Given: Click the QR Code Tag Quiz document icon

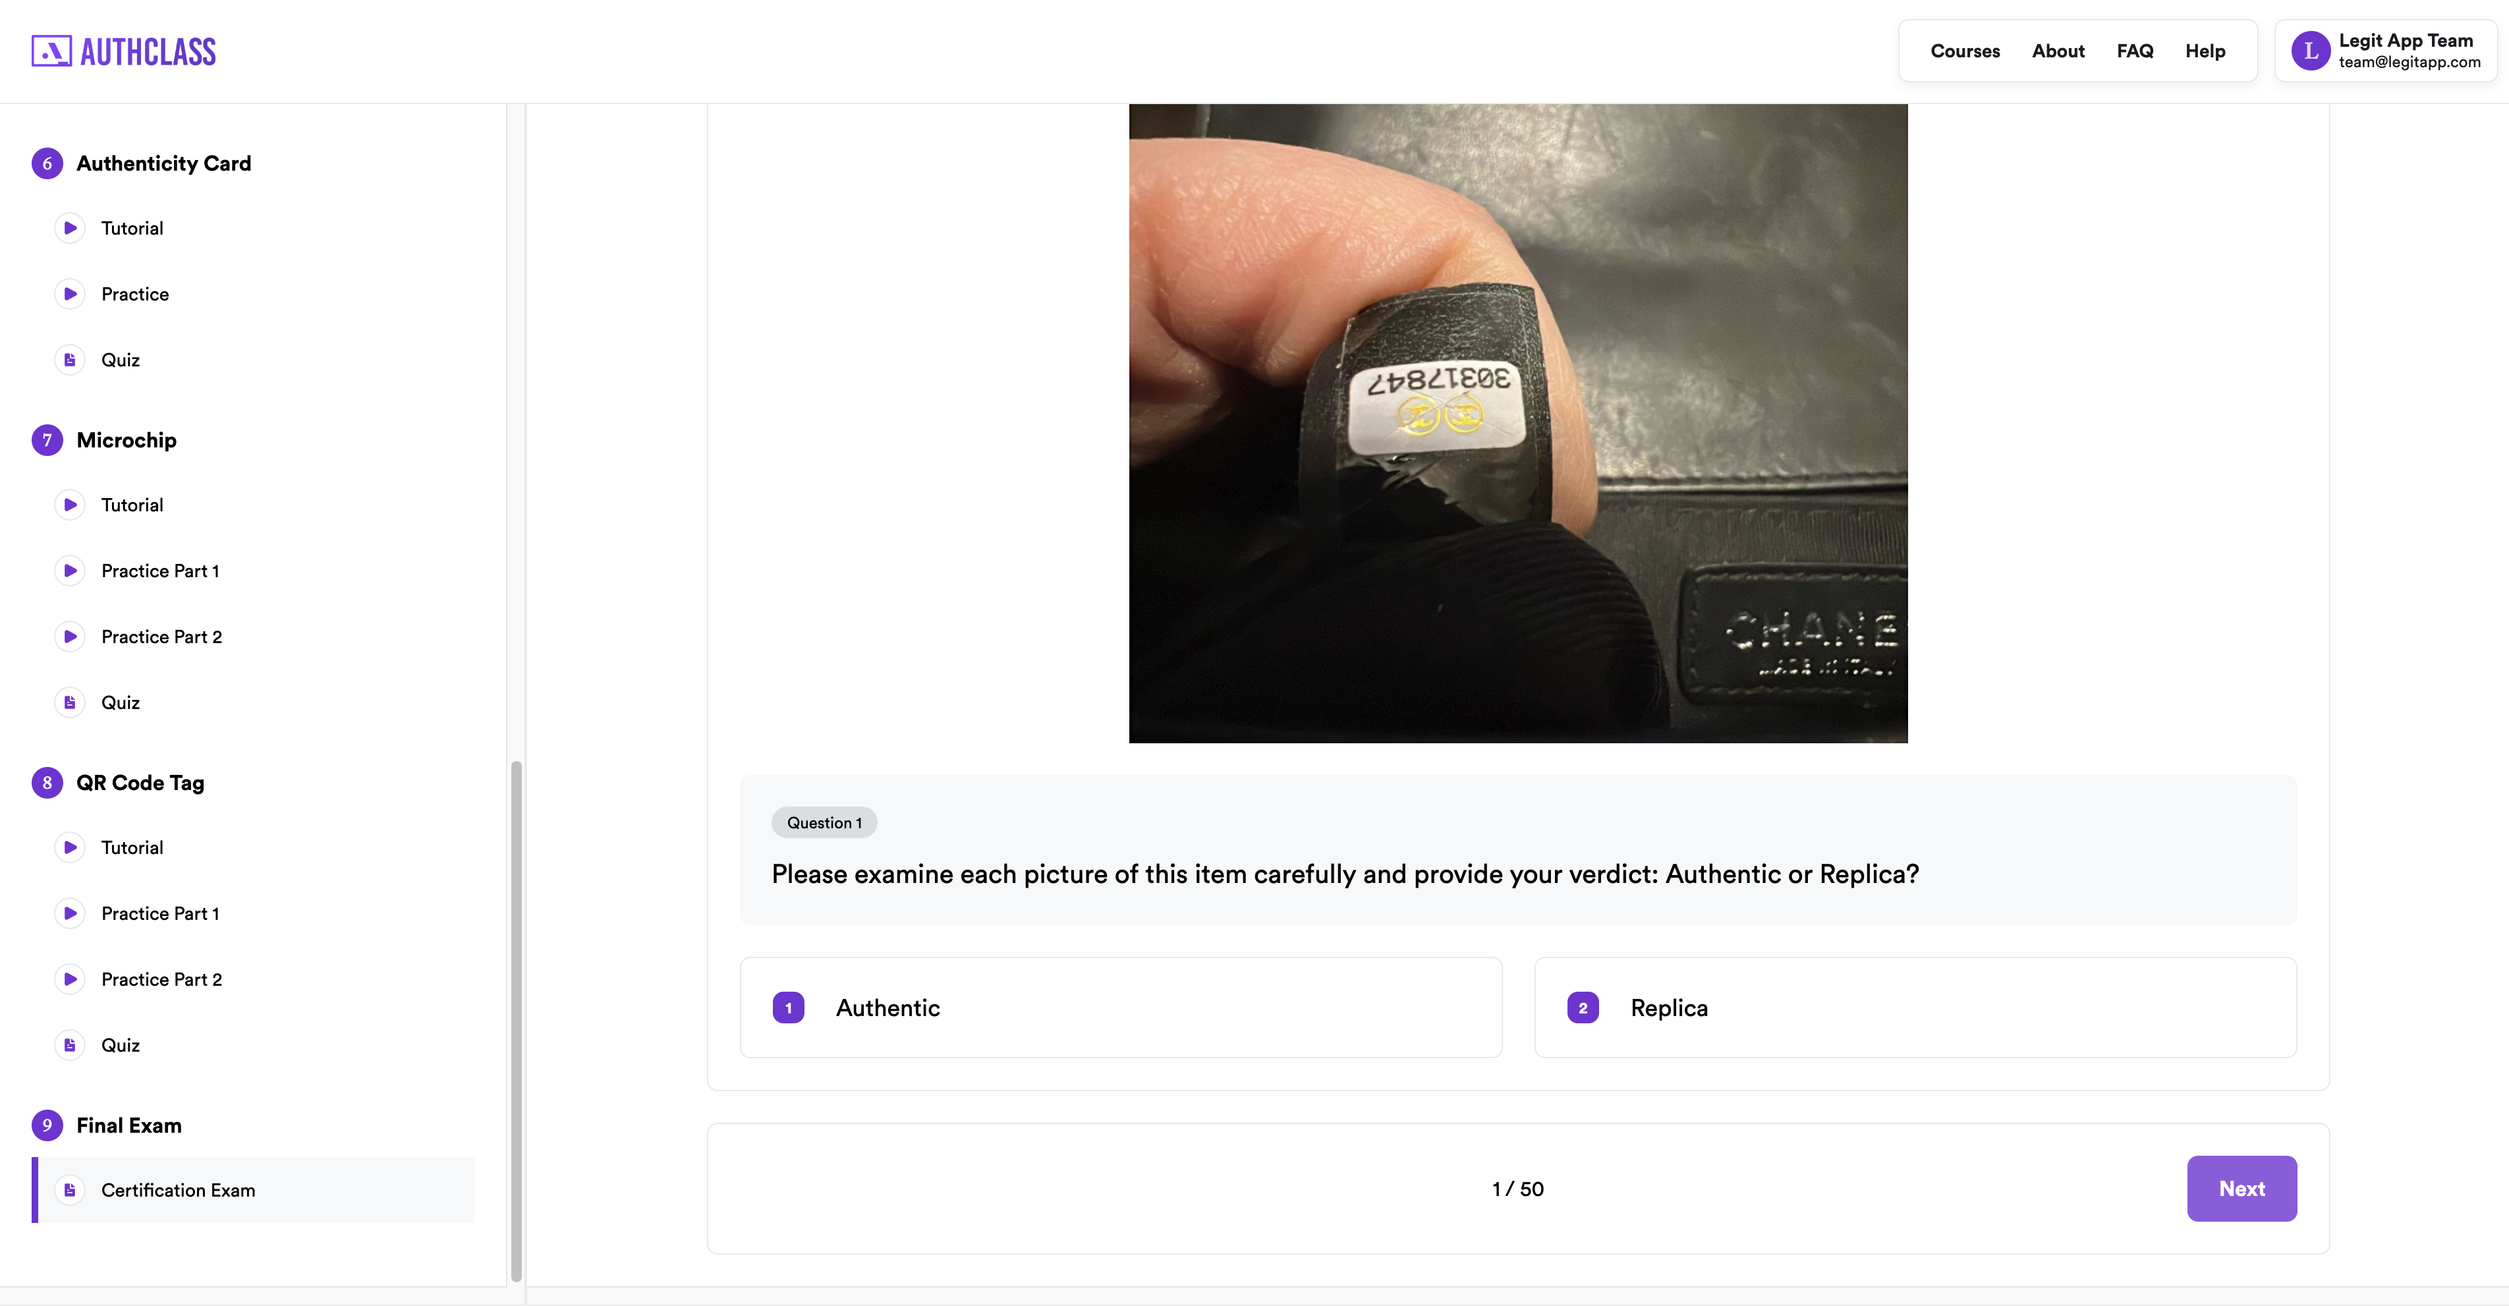Looking at the screenshot, I should tap(70, 1045).
